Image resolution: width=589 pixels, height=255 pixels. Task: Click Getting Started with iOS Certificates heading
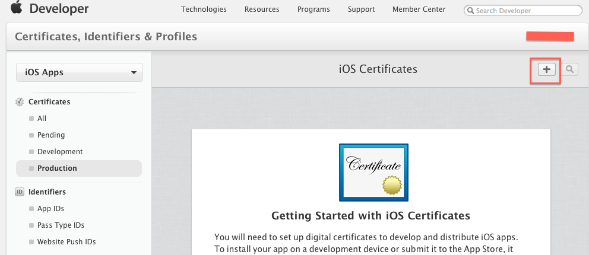[370, 216]
